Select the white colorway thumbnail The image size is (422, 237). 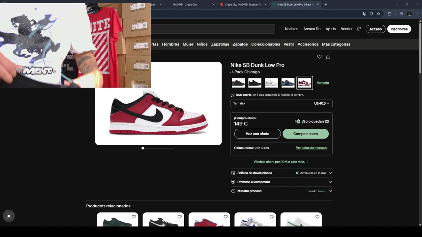tap(271, 83)
